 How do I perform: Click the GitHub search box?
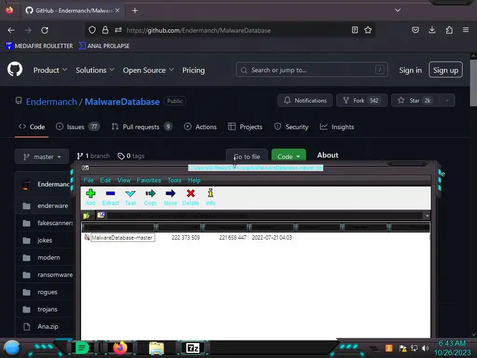tap(312, 70)
